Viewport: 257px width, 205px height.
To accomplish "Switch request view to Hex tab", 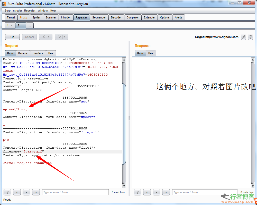I will 51,53.
